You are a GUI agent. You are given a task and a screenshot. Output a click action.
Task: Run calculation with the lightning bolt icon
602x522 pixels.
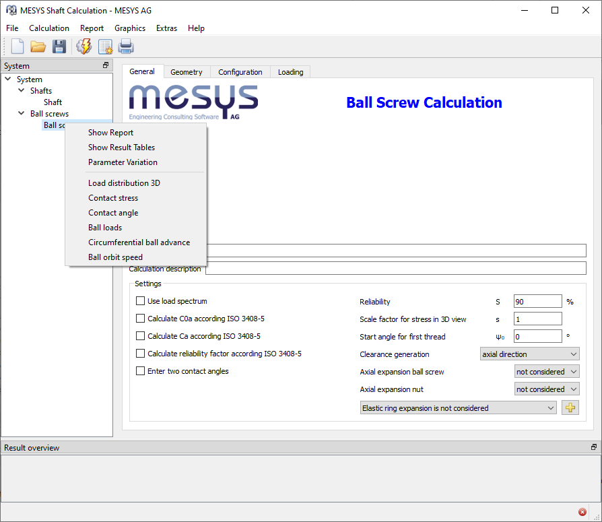[83, 46]
